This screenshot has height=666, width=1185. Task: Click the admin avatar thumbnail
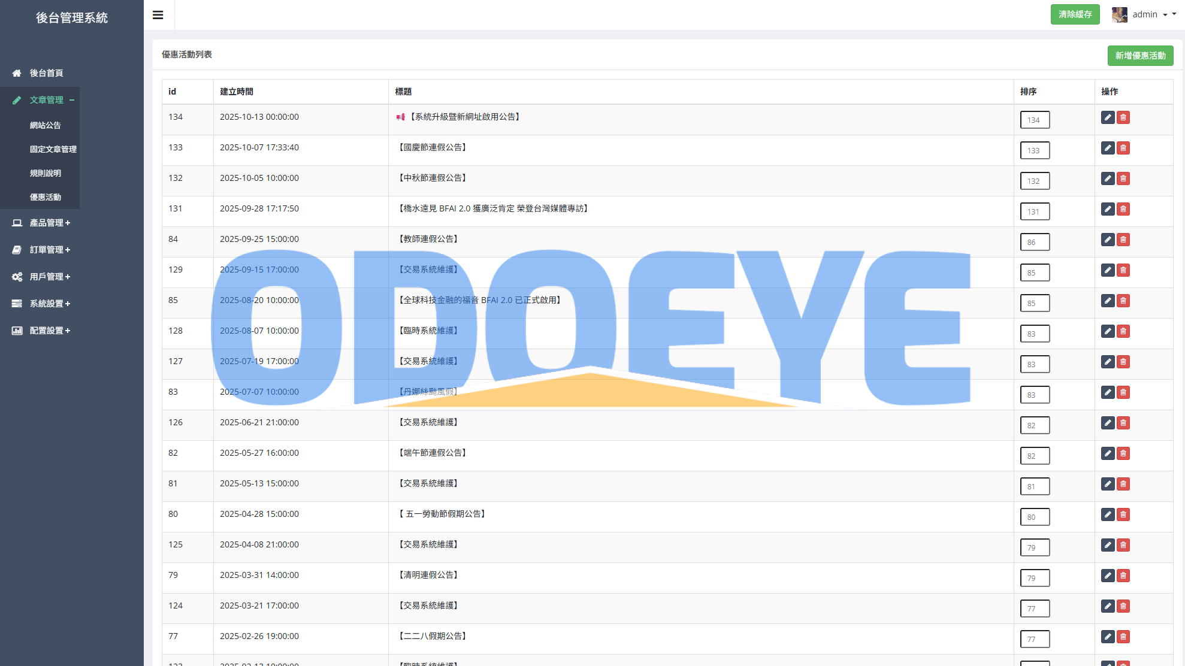tap(1119, 14)
